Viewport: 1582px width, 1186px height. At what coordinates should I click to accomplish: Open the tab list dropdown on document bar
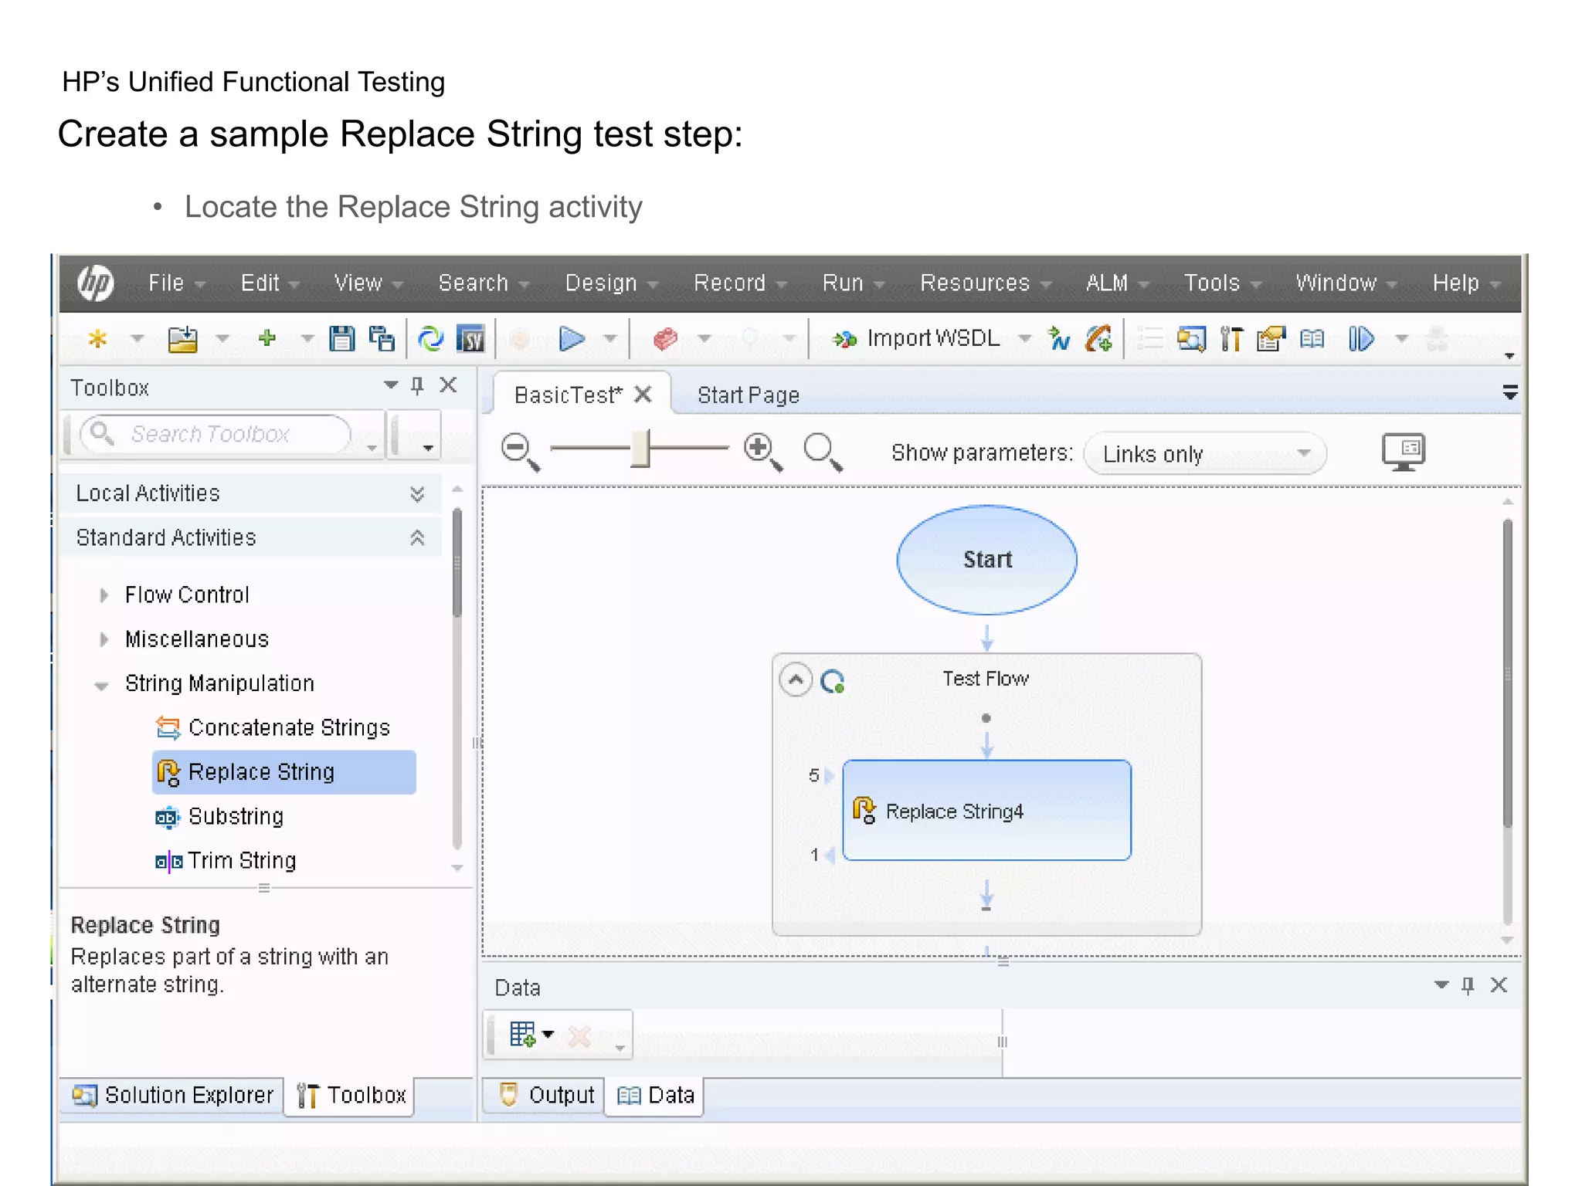pos(1509,393)
